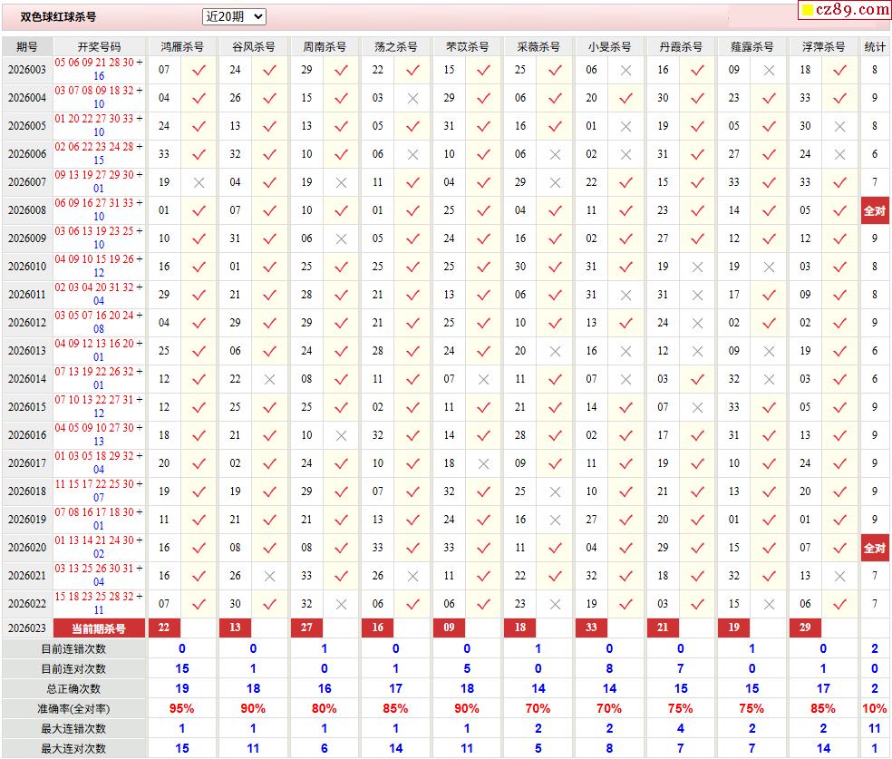Select the 鸿雁杀号 column header
This screenshot has height=759, width=892.
coord(181,46)
